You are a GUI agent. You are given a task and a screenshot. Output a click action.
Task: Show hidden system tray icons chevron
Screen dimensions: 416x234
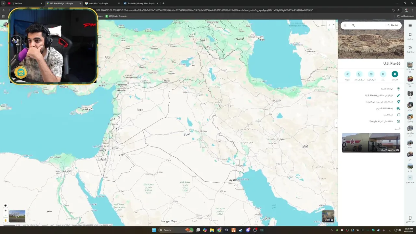tap(332, 230)
